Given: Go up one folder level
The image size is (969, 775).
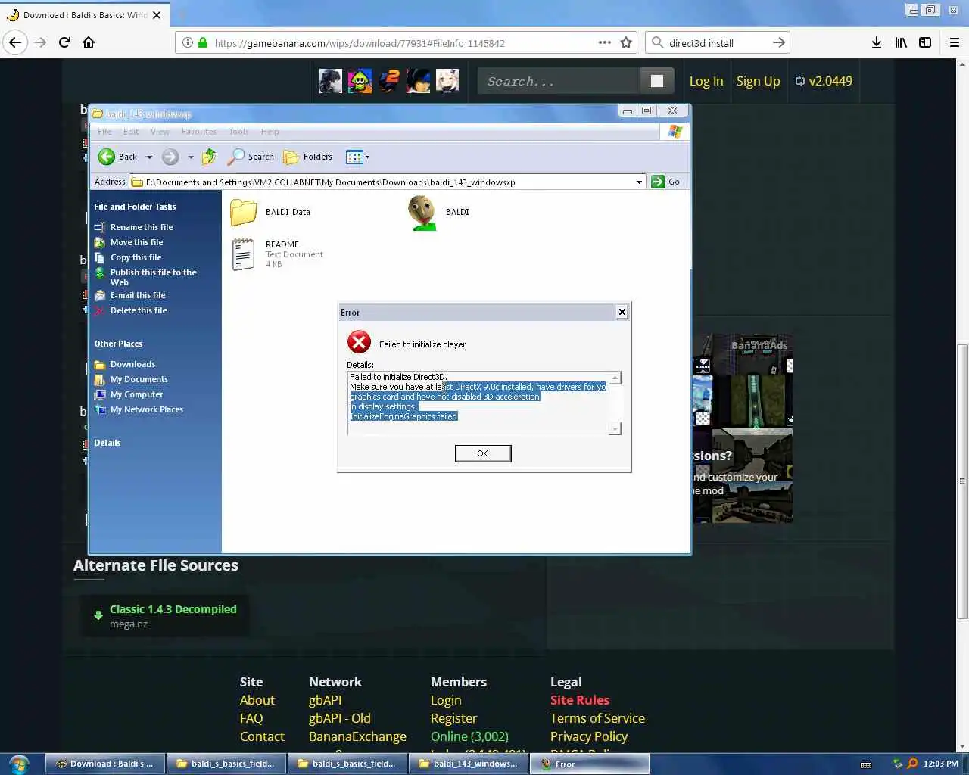Looking at the screenshot, I should click(209, 157).
